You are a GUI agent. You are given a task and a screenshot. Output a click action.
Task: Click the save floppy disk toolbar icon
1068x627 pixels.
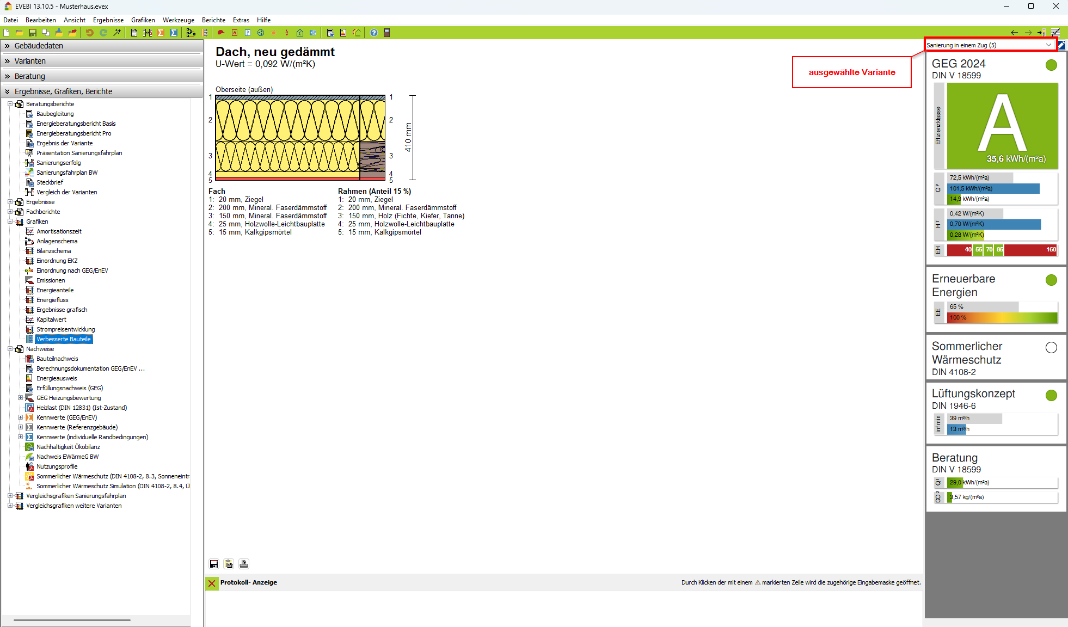coord(33,33)
